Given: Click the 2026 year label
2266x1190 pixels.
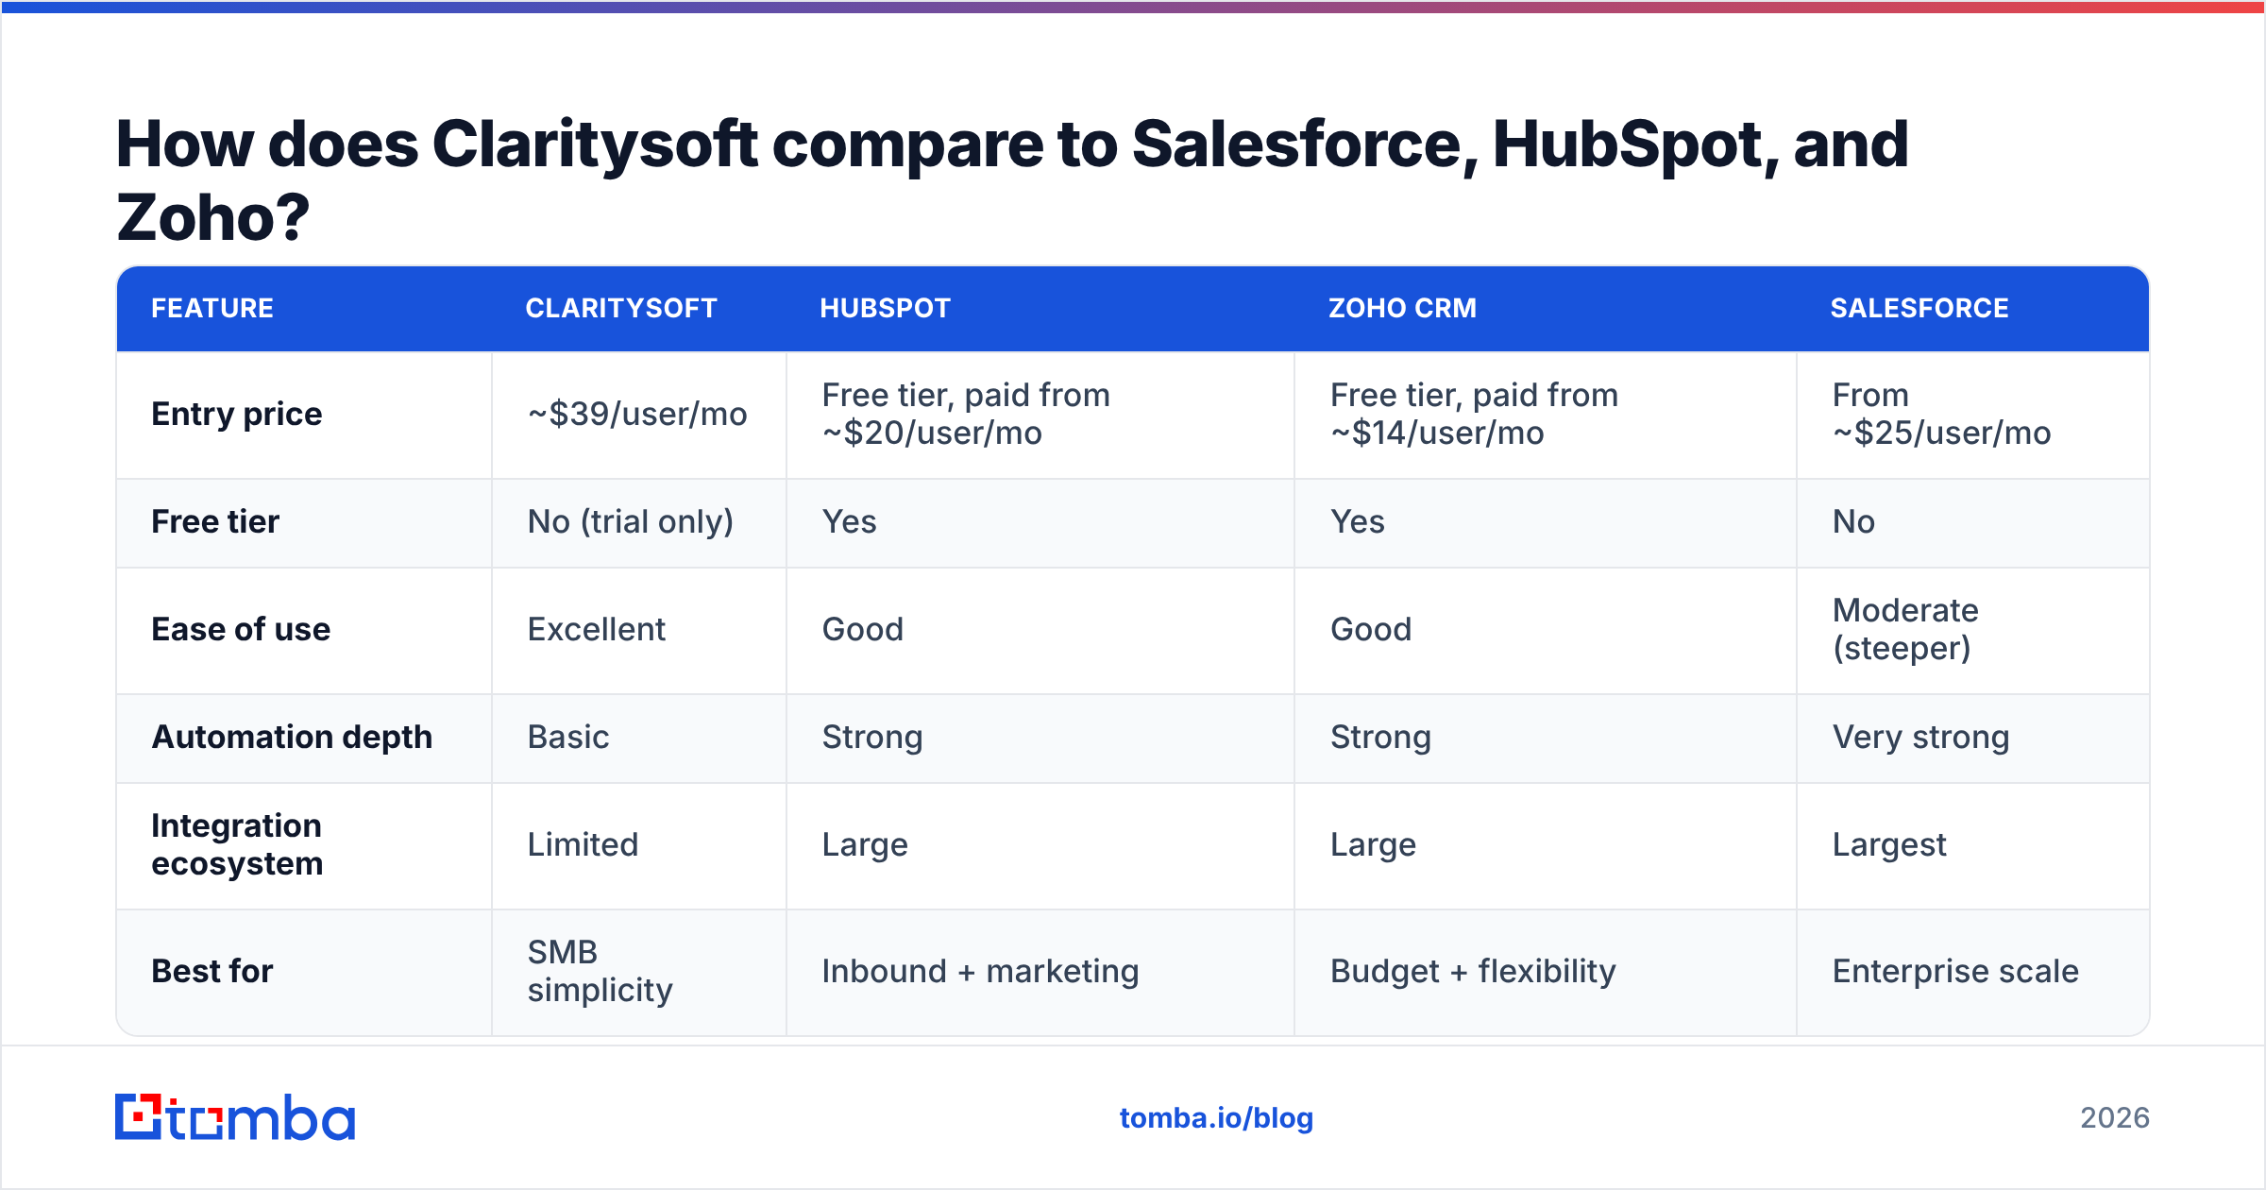Looking at the screenshot, I should [2115, 1118].
